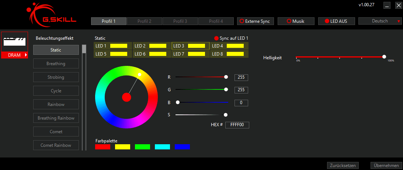Select LED 8 color cell
Image resolution: width=403 pixels, height=170 pixels.
tap(229, 54)
